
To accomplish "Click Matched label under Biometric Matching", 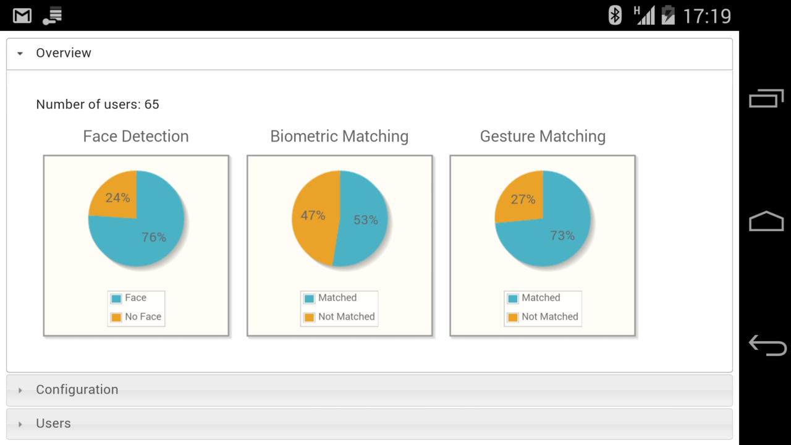I will coord(337,298).
